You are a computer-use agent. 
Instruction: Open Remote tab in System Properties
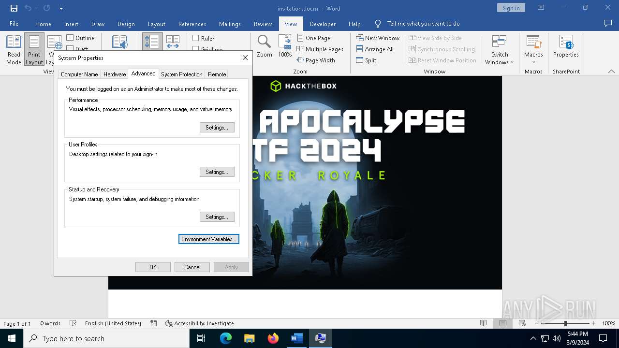(217, 74)
